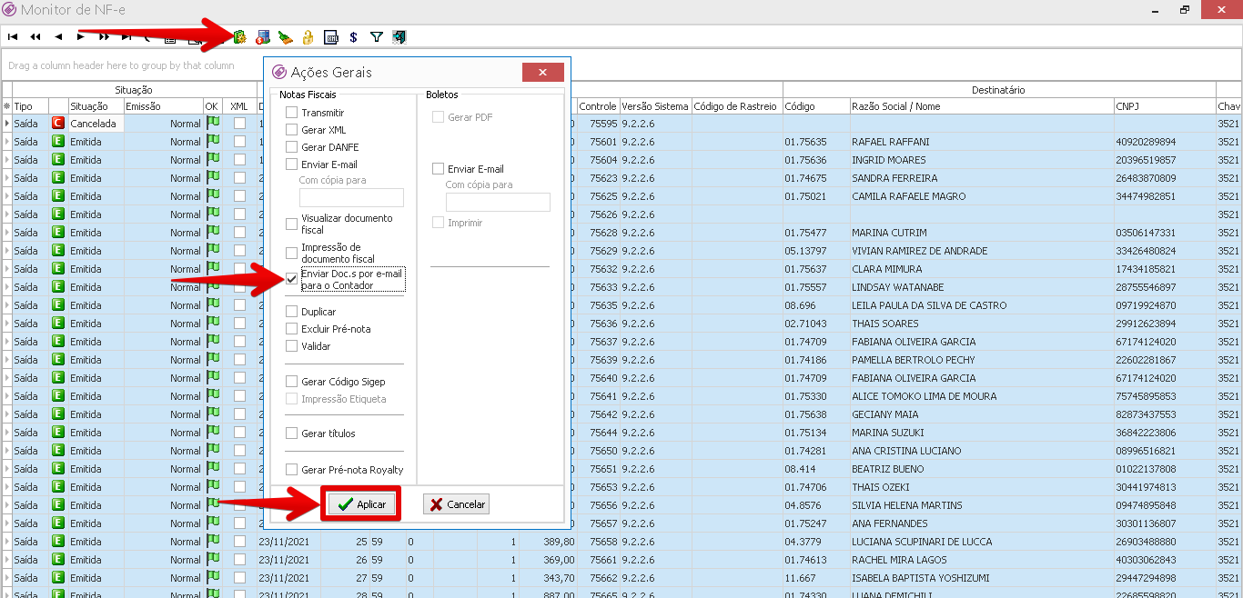The image size is (1243, 598).
Task: Enable the Transmitir checkbox
Action: point(292,113)
